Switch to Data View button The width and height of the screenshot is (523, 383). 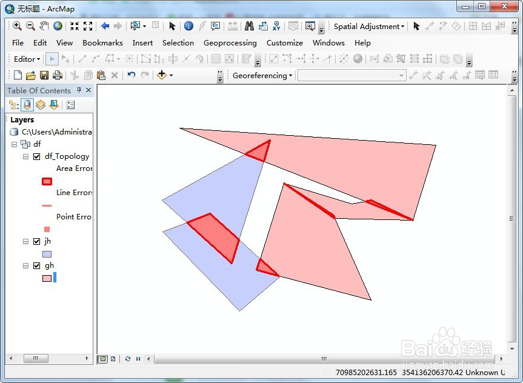point(103,359)
